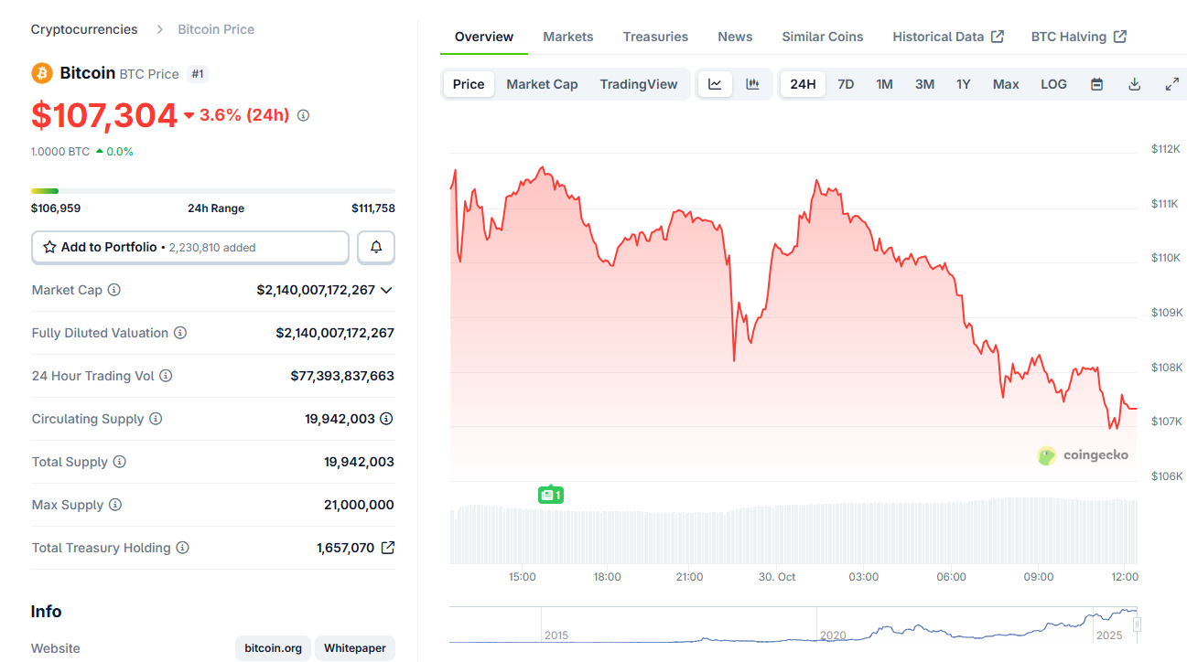
Task: Click the info icon beside 24h change
Action: pos(304,115)
